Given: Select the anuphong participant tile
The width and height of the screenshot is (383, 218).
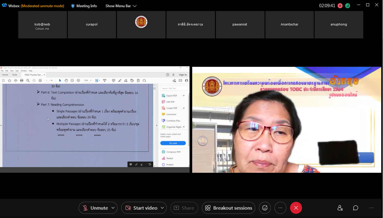Looking at the screenshot, I should [x=339, y=25].
